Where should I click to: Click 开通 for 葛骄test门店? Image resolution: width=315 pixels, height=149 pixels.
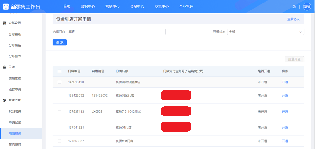[285, 141]
